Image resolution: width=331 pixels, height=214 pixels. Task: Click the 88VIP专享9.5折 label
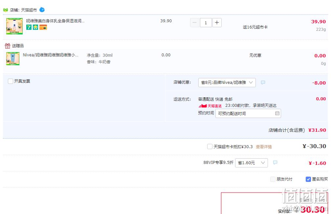pos(218,163)
